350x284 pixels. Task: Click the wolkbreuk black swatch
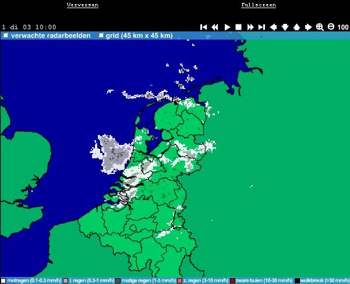297,281
